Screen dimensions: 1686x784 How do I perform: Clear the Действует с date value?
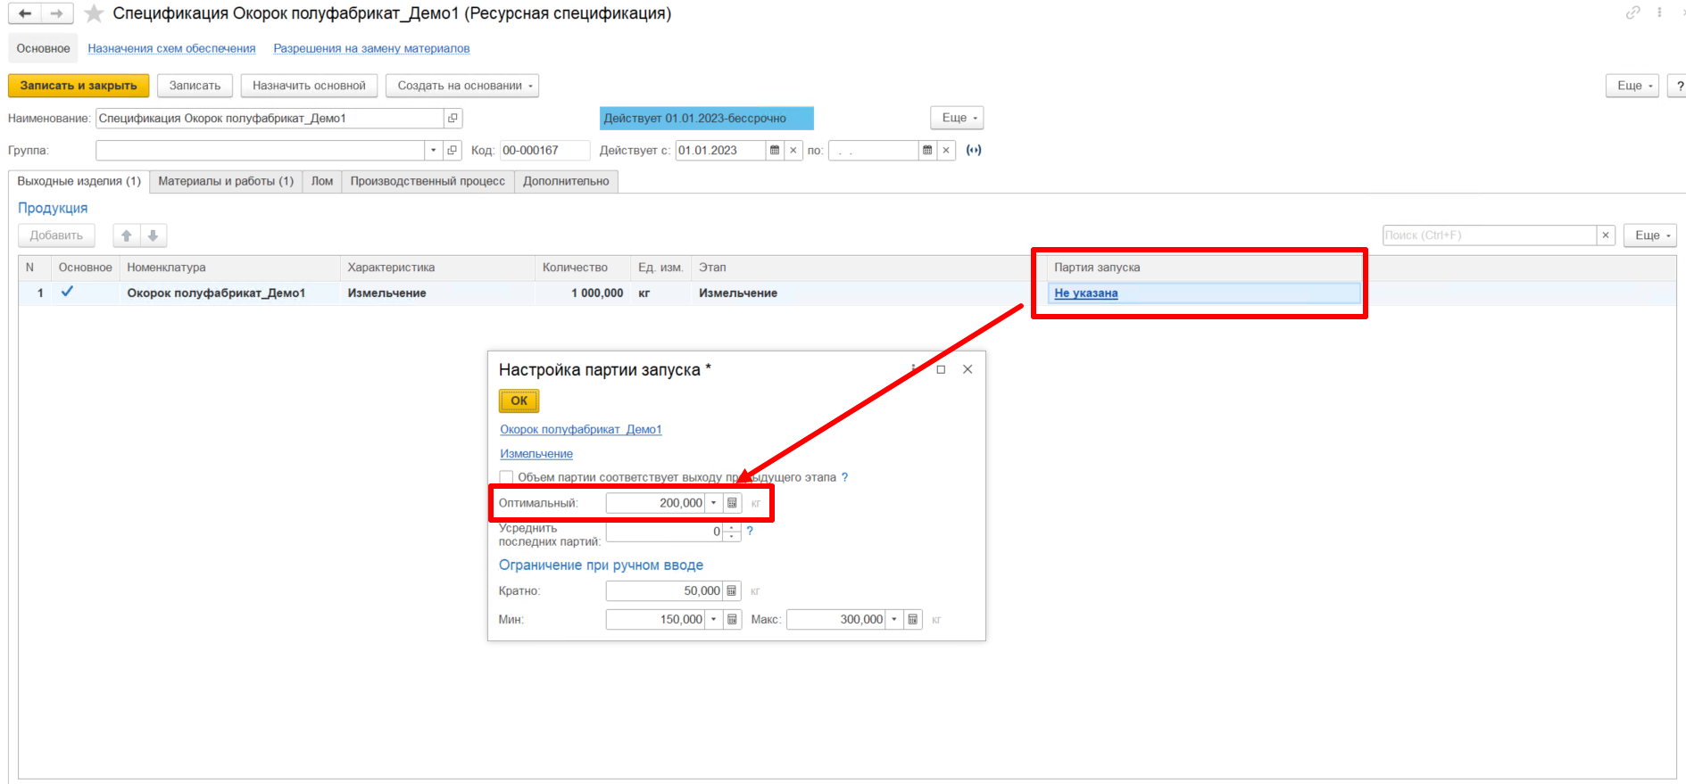(793, 151)
